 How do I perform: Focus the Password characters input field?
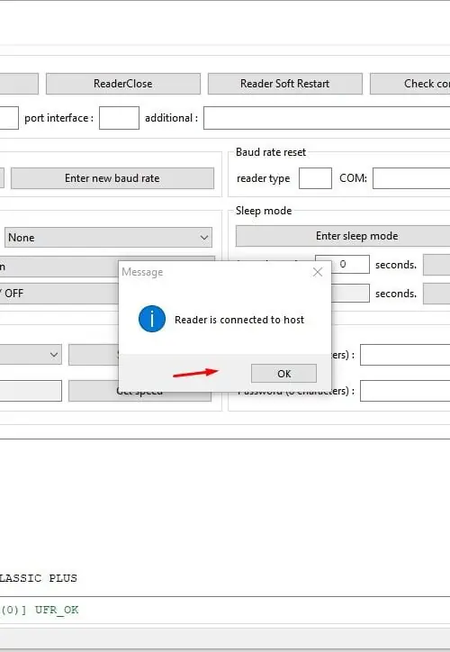tap(405, 391)
